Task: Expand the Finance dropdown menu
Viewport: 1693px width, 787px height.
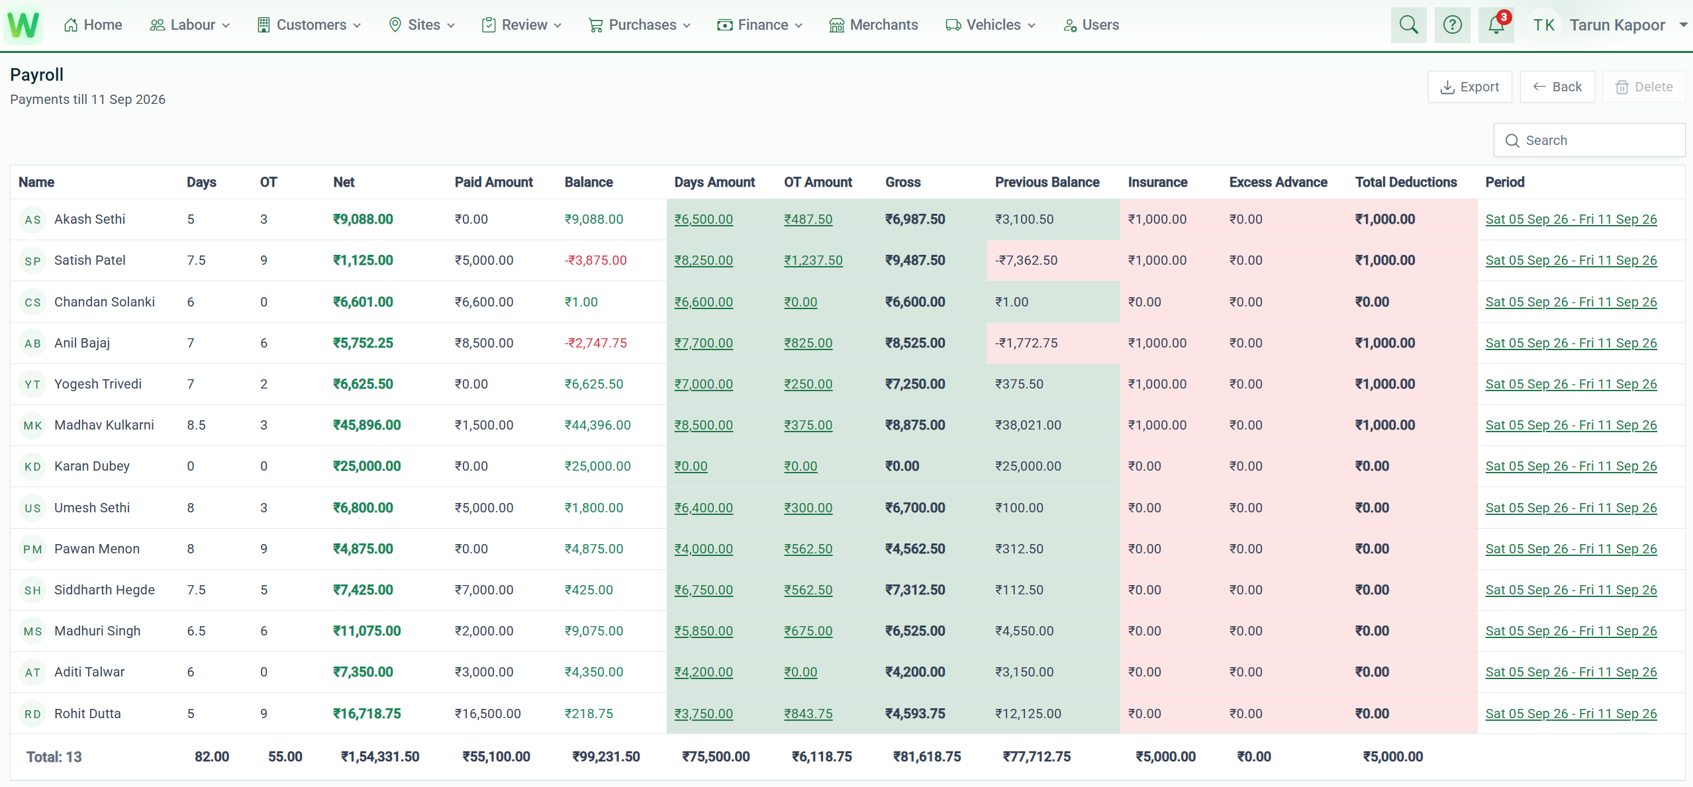Action: pyautogui.click(x=760, y=25)
